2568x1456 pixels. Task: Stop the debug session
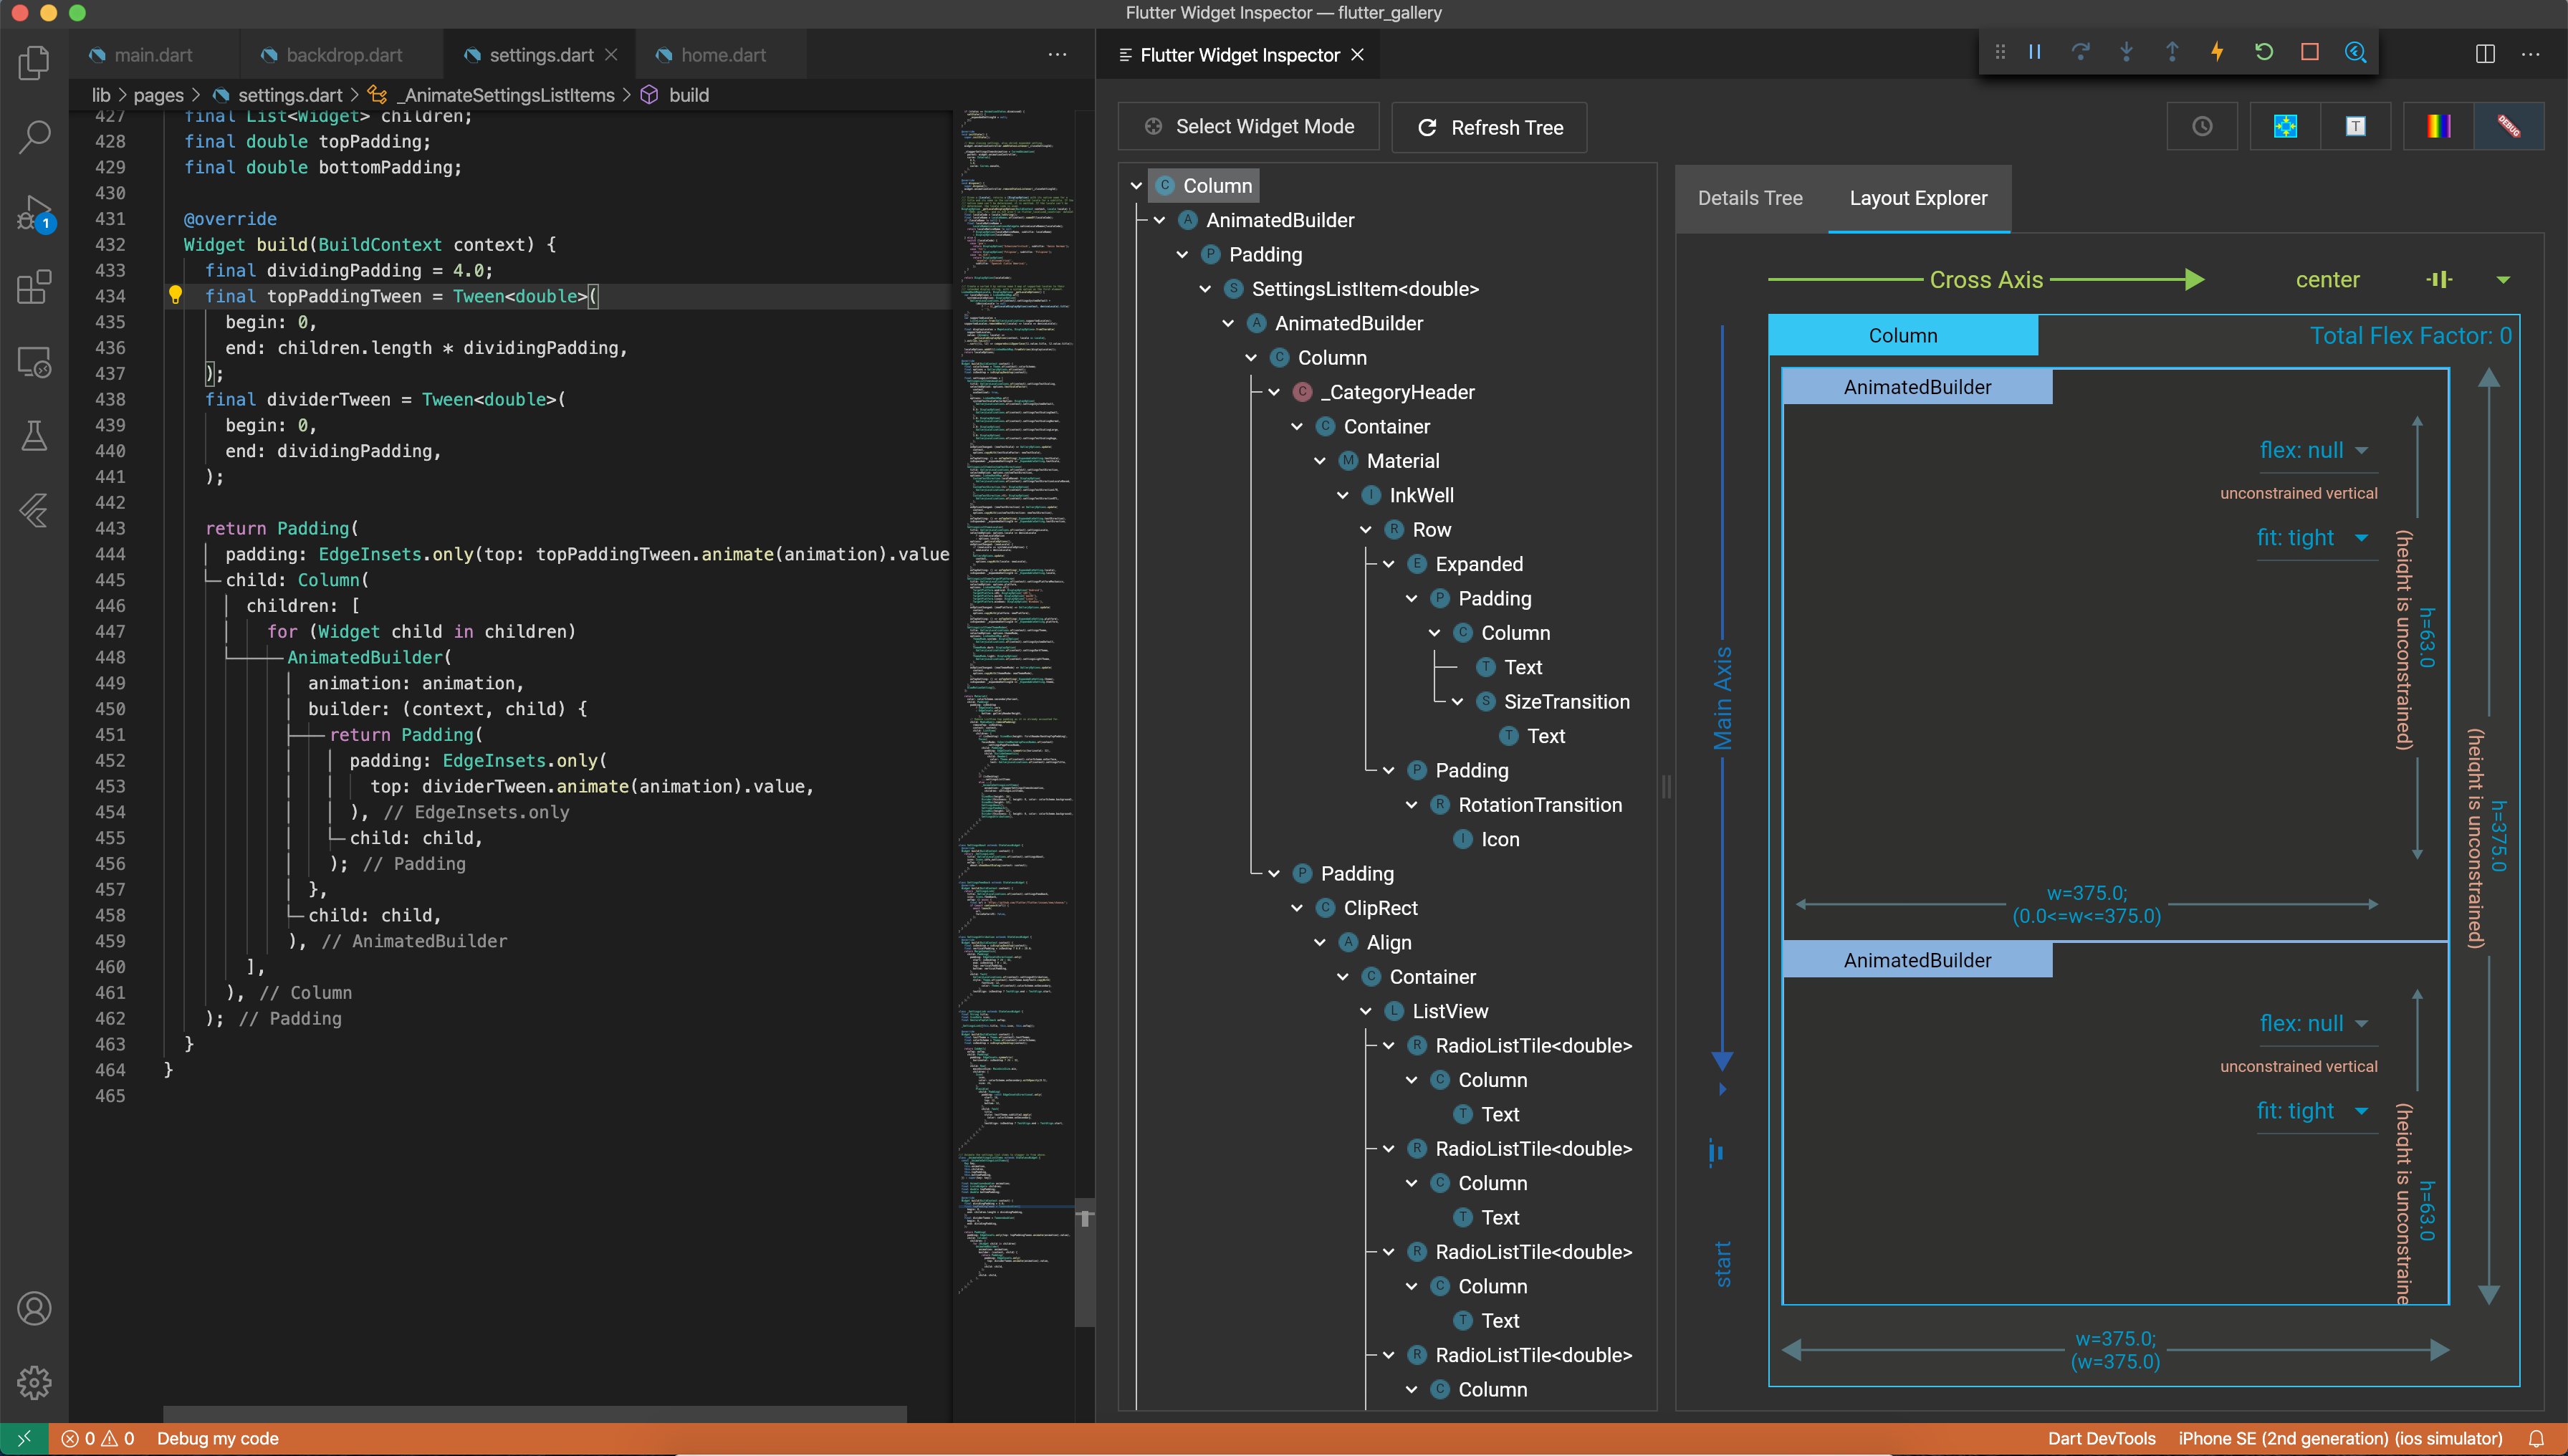(2309, 52)
